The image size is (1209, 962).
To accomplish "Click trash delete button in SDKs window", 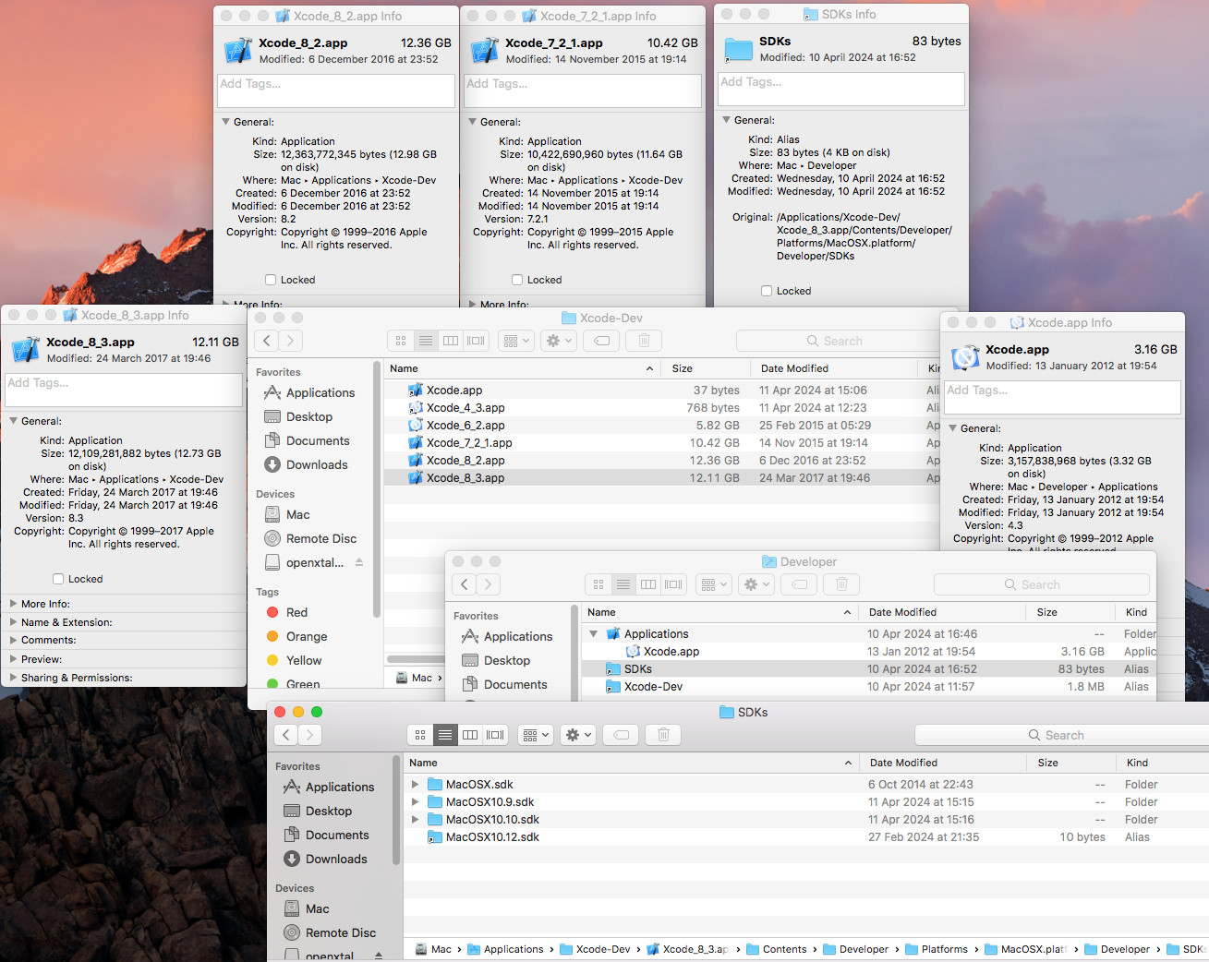I will click(663, 735).
